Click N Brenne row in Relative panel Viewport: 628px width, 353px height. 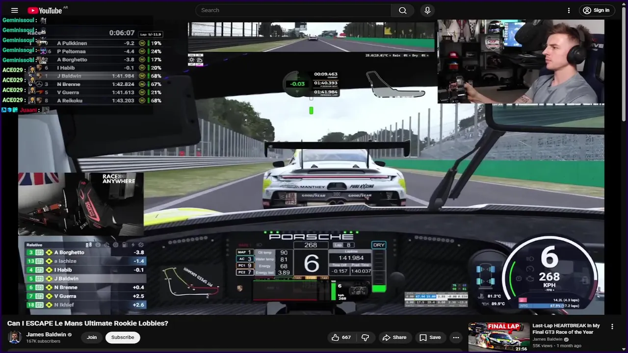click(85, 287)
